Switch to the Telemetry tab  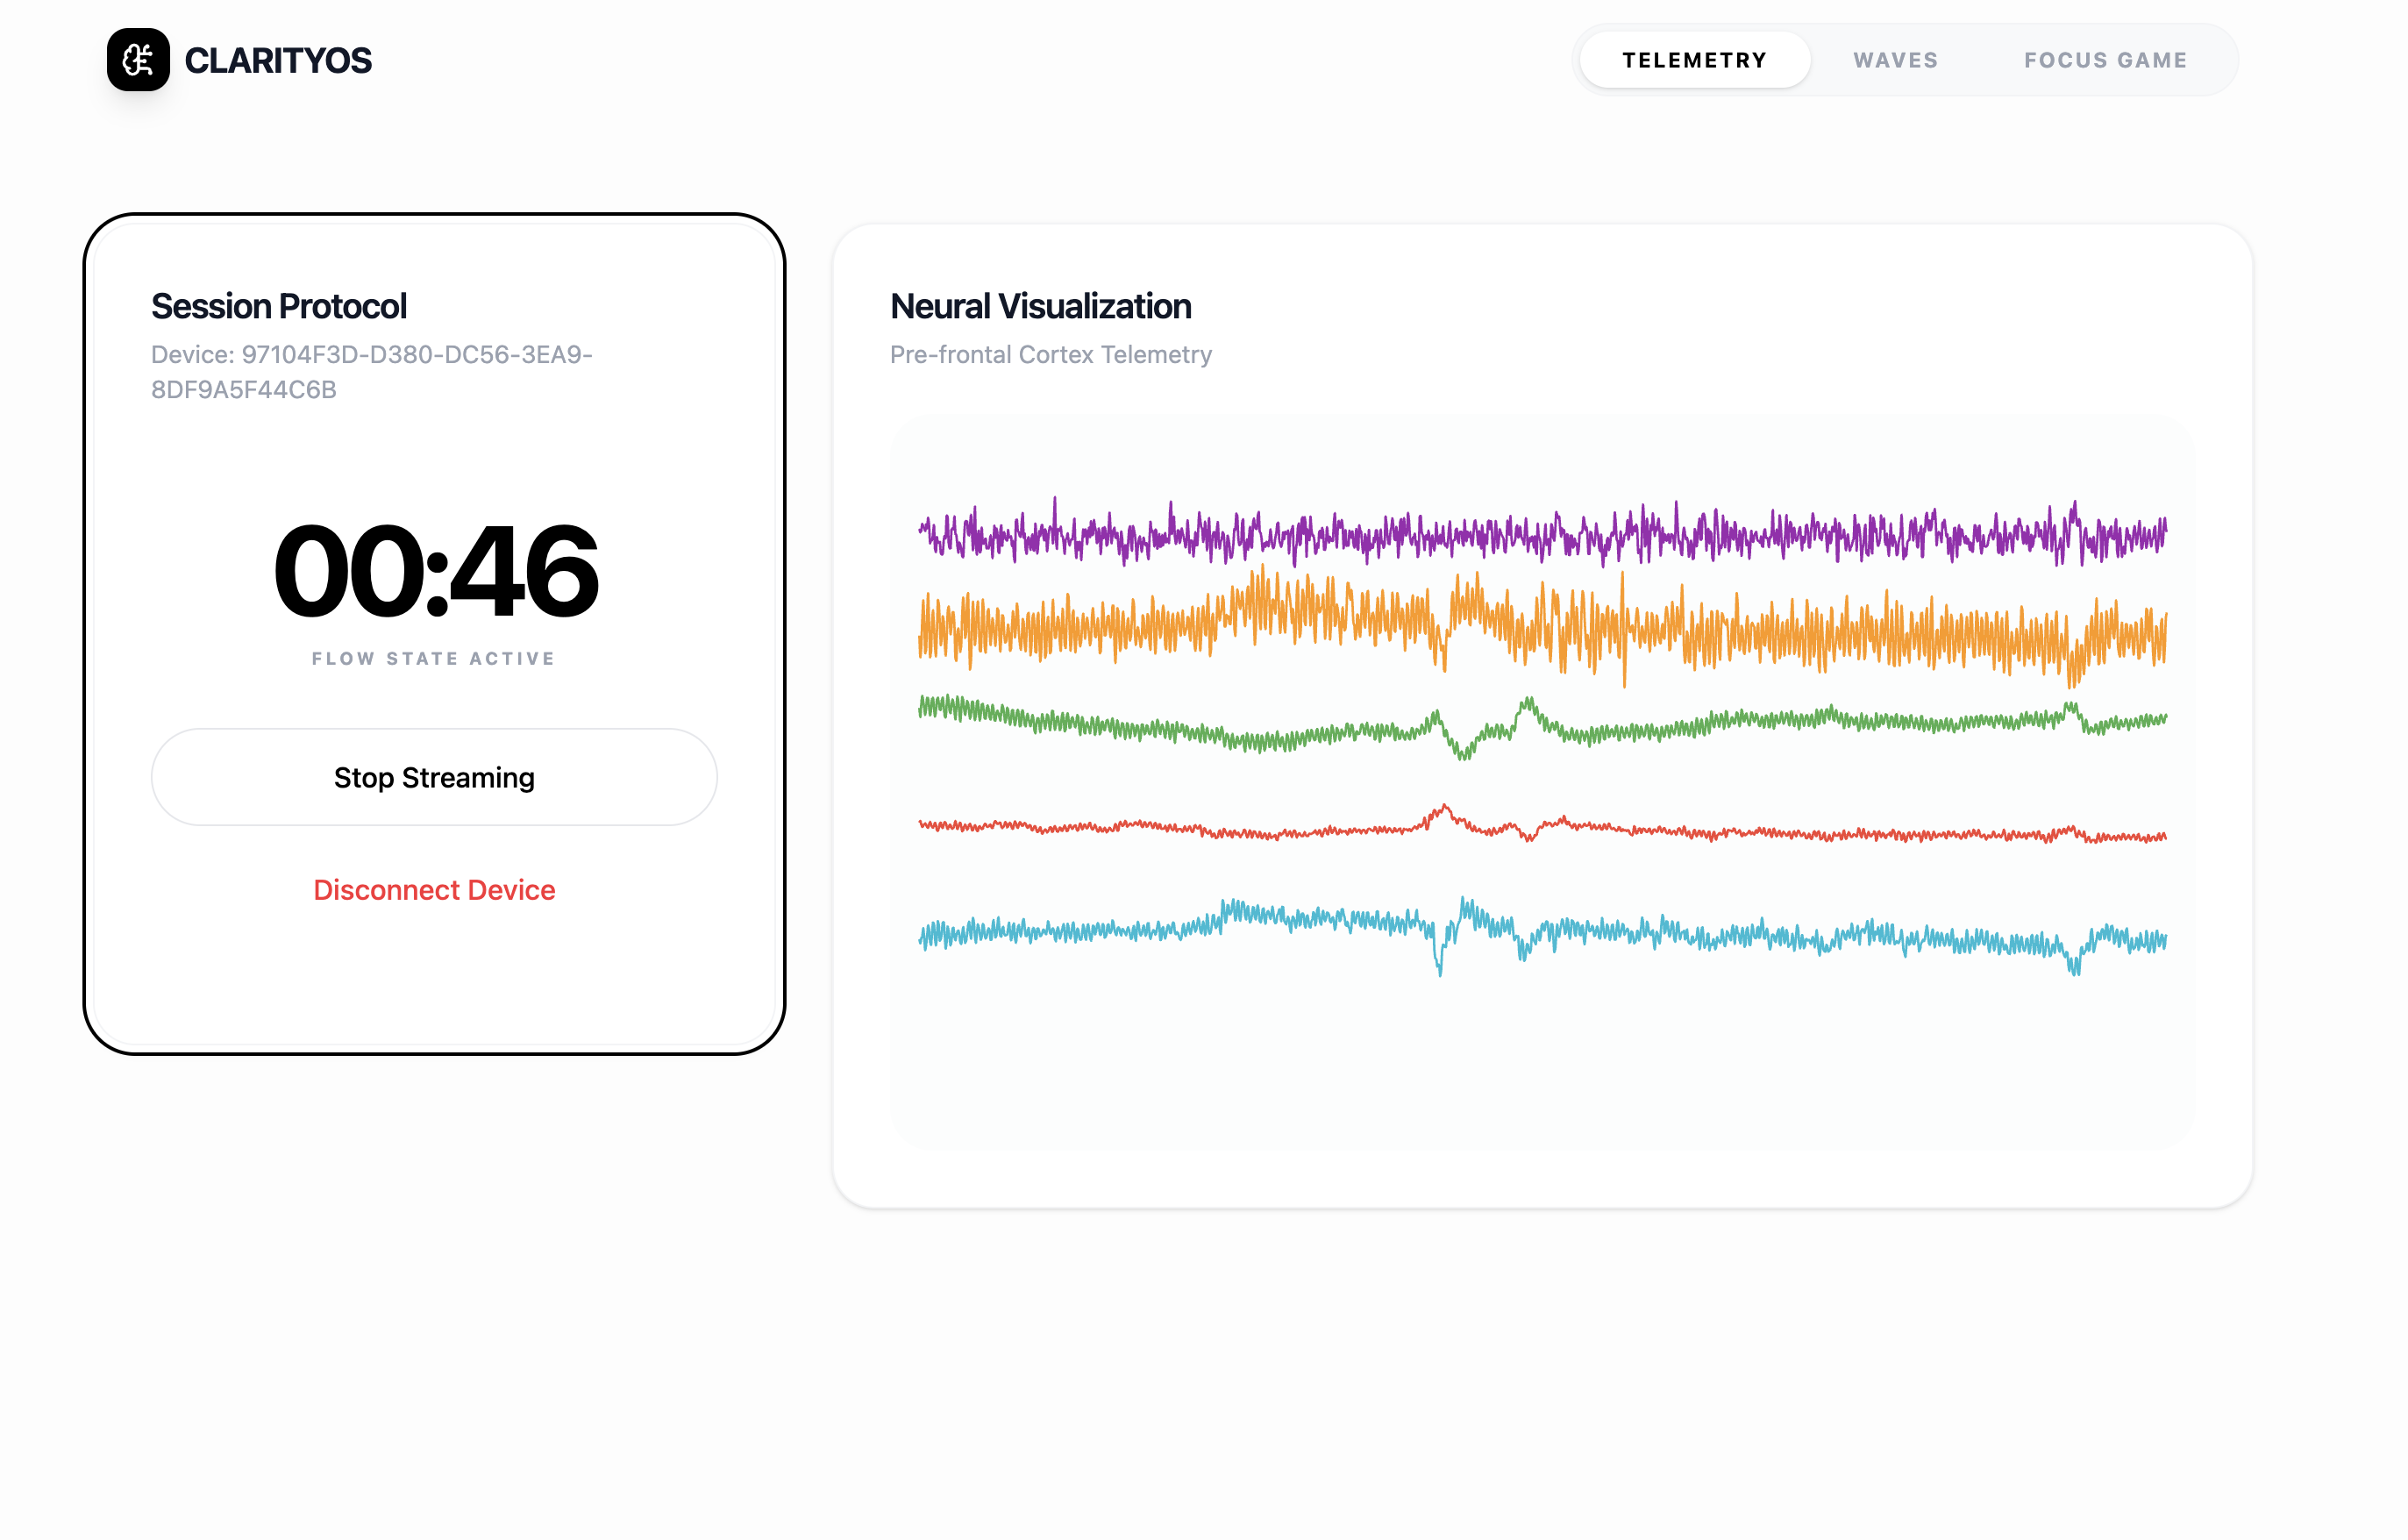click(1694, 60)
